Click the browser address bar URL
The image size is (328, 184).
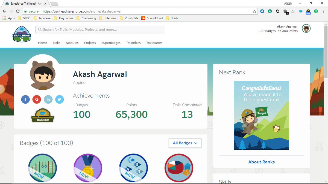tap(82, 11)
